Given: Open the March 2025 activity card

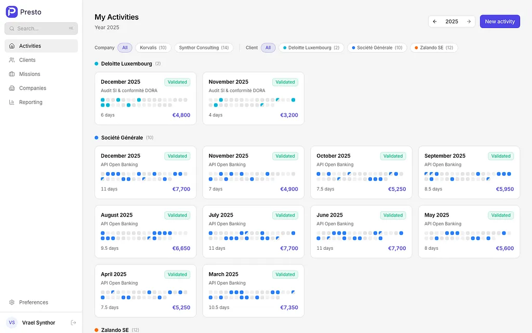Looking at the screenshot, I should pos(254,291).
